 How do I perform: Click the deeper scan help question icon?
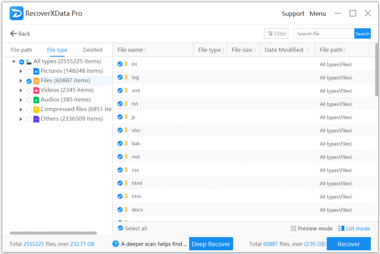(x=116, y=244)
